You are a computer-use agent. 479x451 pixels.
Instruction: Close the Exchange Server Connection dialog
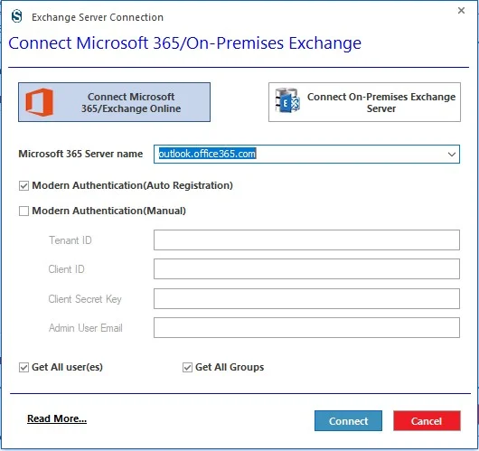tap(461, 11)
